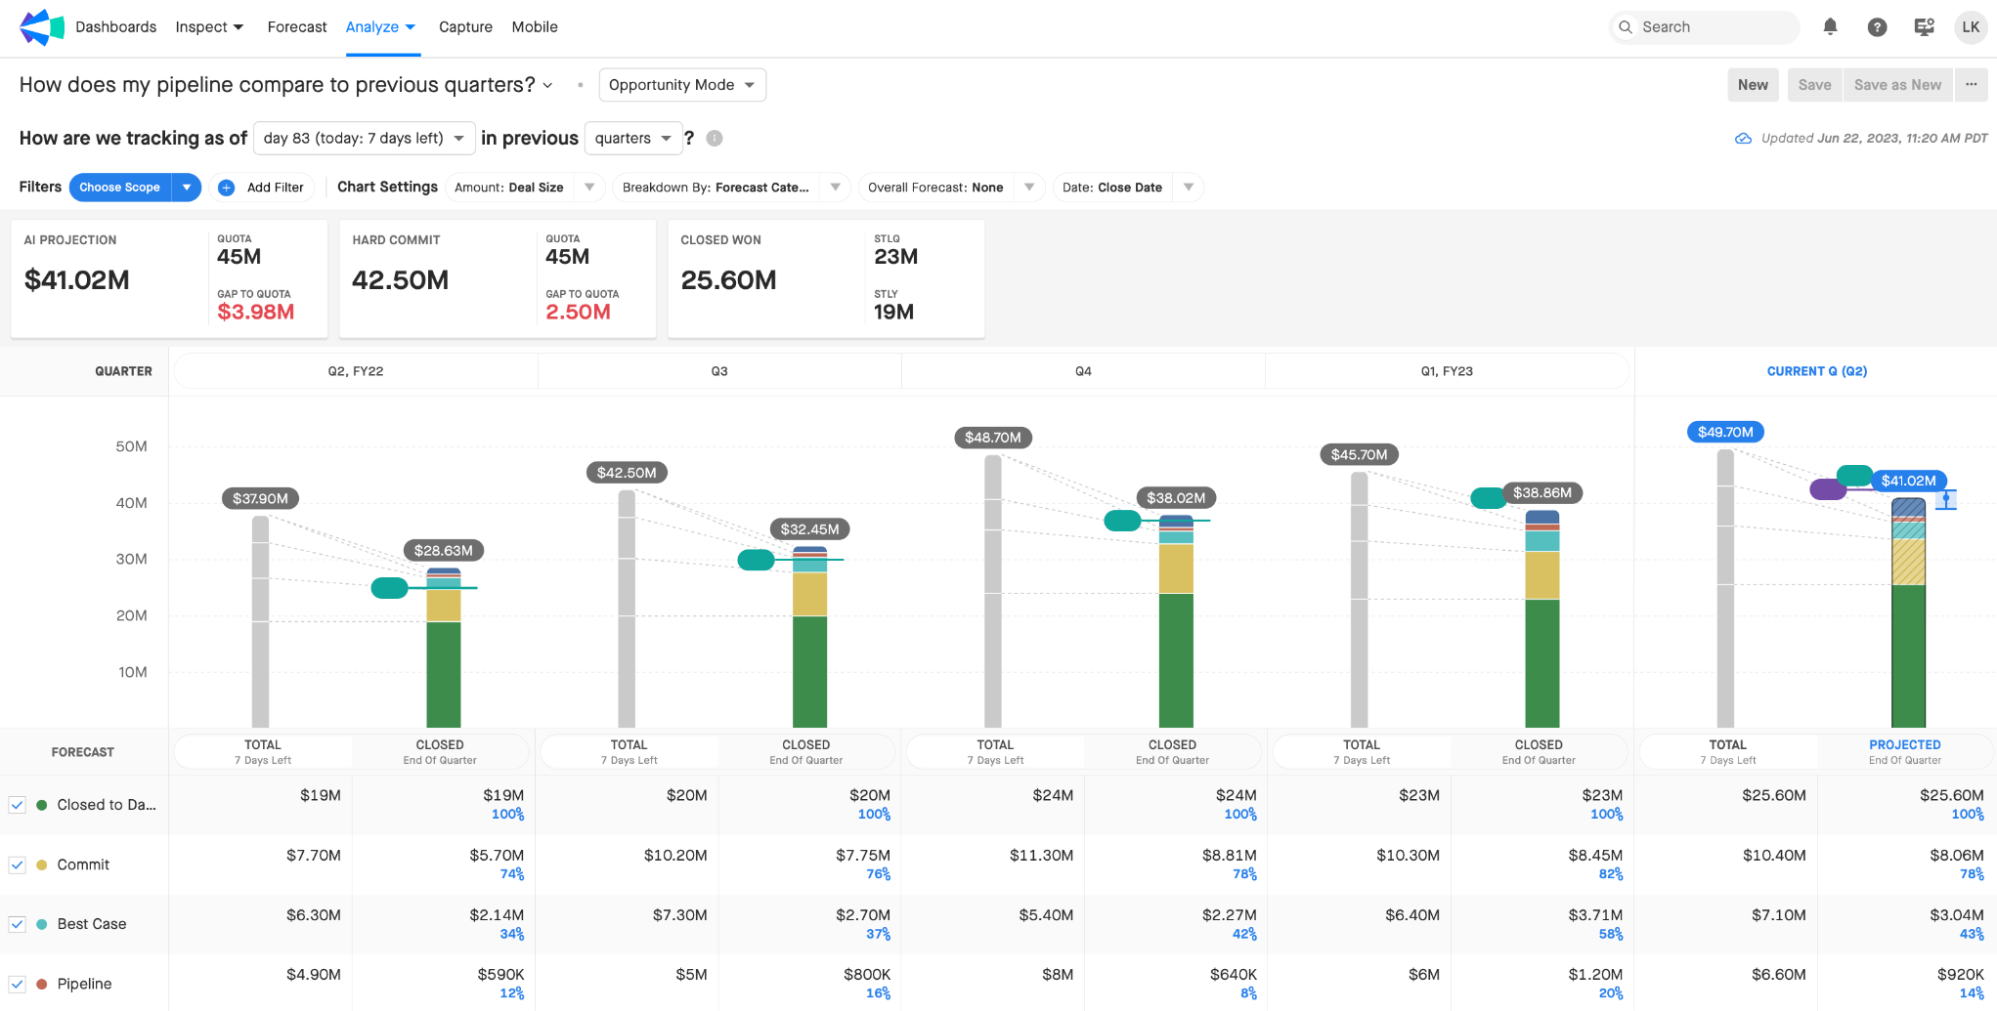Open the help question mark icon

pos(1877,27)
